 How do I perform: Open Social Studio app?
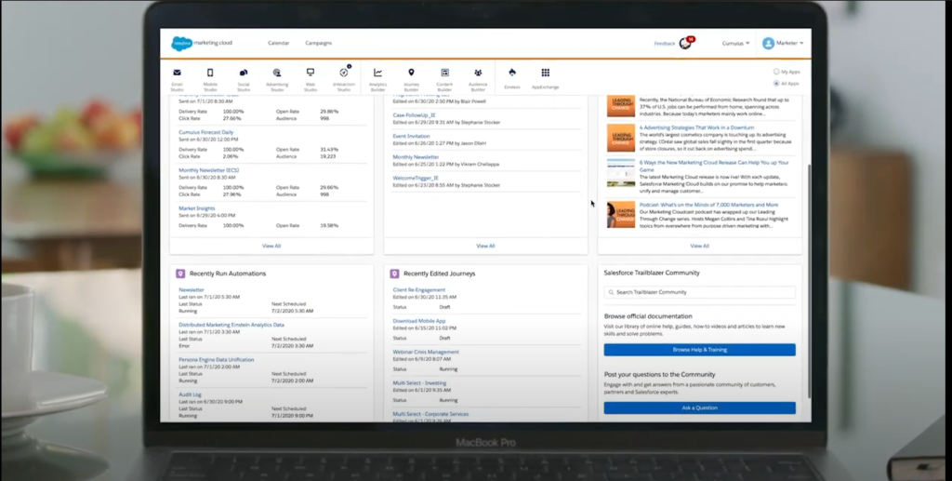point(244,79)
